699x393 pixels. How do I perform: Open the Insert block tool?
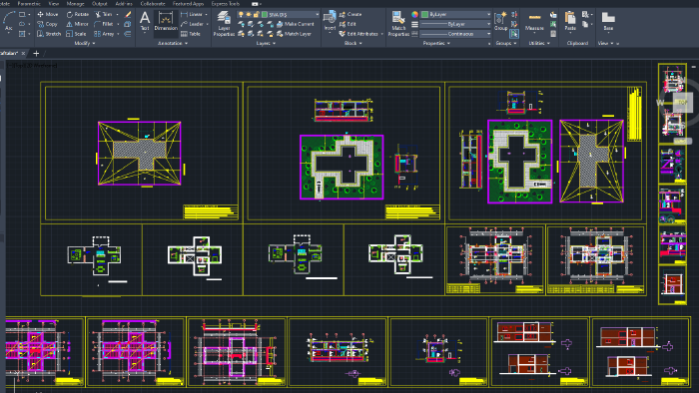(330, 21)
